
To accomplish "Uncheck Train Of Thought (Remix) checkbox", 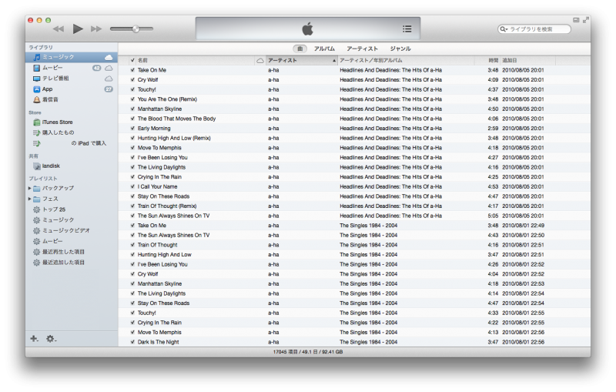I will click(132, 206).
